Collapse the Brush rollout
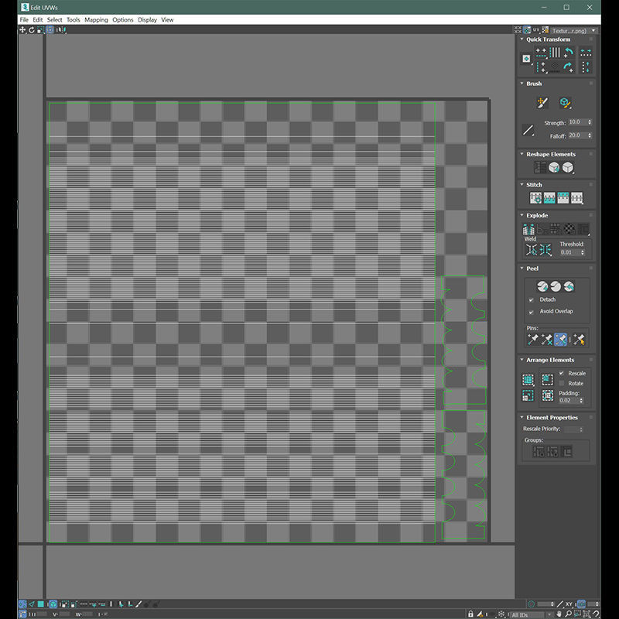 (522, 84)
